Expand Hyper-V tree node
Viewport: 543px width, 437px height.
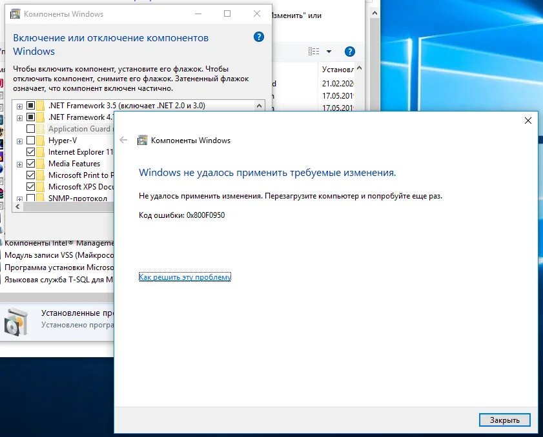point(20,141)
